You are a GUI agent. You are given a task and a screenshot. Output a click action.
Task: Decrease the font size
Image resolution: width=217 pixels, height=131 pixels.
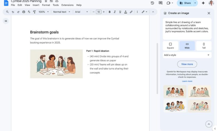(x=93, y=12)
